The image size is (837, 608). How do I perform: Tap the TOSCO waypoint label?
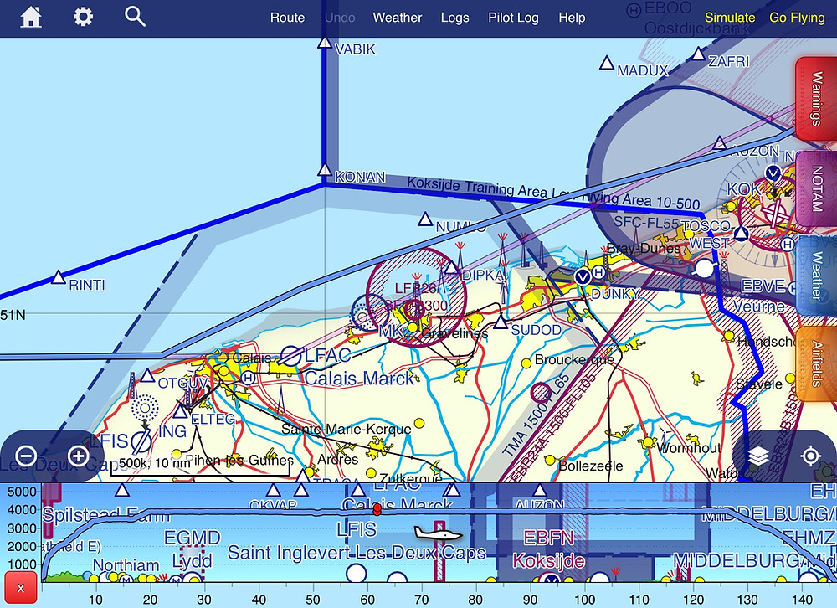(706, 226)
